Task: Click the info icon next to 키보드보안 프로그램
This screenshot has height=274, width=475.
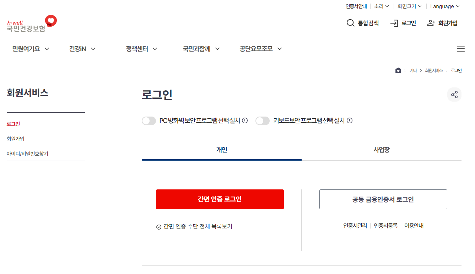Action: (x=350, y=120)
